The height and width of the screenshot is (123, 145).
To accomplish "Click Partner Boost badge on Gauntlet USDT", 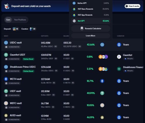I will coord(28,59).
